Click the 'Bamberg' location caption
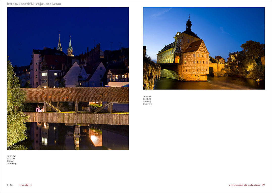Viewport: 272px width, 193px height. click(147, 104)
